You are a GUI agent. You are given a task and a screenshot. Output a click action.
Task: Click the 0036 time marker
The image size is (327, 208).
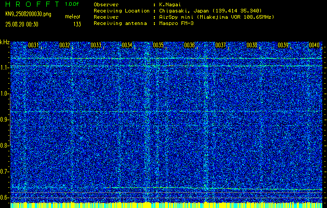[189, 45]
